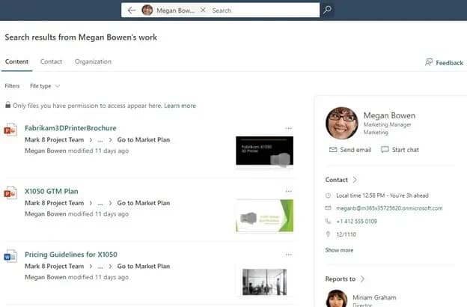Click the office location pin icon

328,234
